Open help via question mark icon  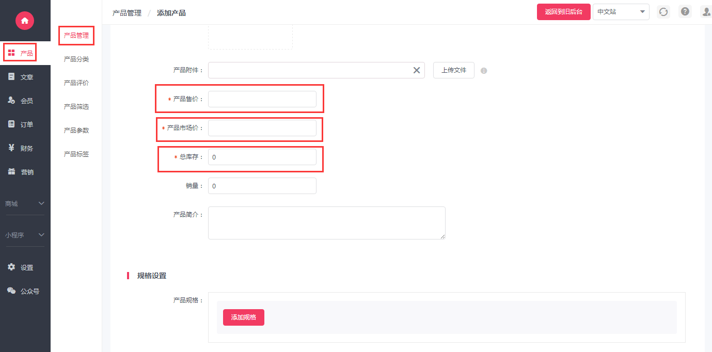click(685, 12)
